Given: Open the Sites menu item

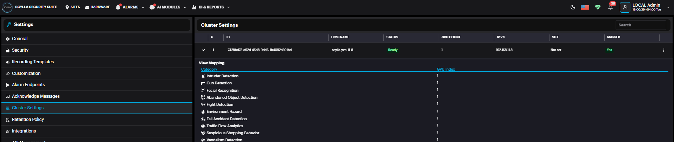Looking at the screenshot, I should point(73,7).
